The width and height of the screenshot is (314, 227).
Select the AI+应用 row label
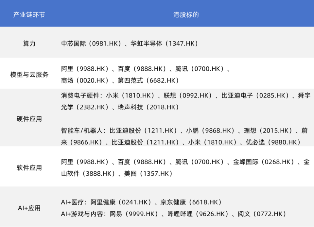click(x=29, y=208)
